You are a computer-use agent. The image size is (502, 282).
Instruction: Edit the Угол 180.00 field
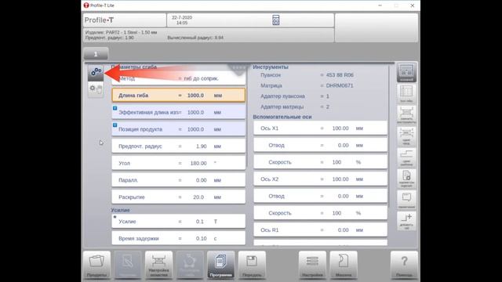click(178, 163)
